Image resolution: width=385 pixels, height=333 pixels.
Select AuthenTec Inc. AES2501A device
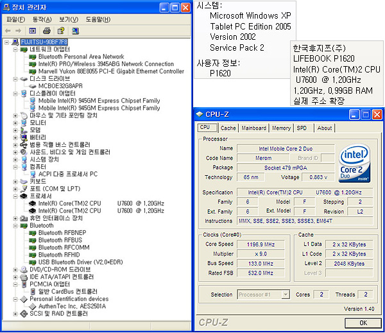coord(72,306)
